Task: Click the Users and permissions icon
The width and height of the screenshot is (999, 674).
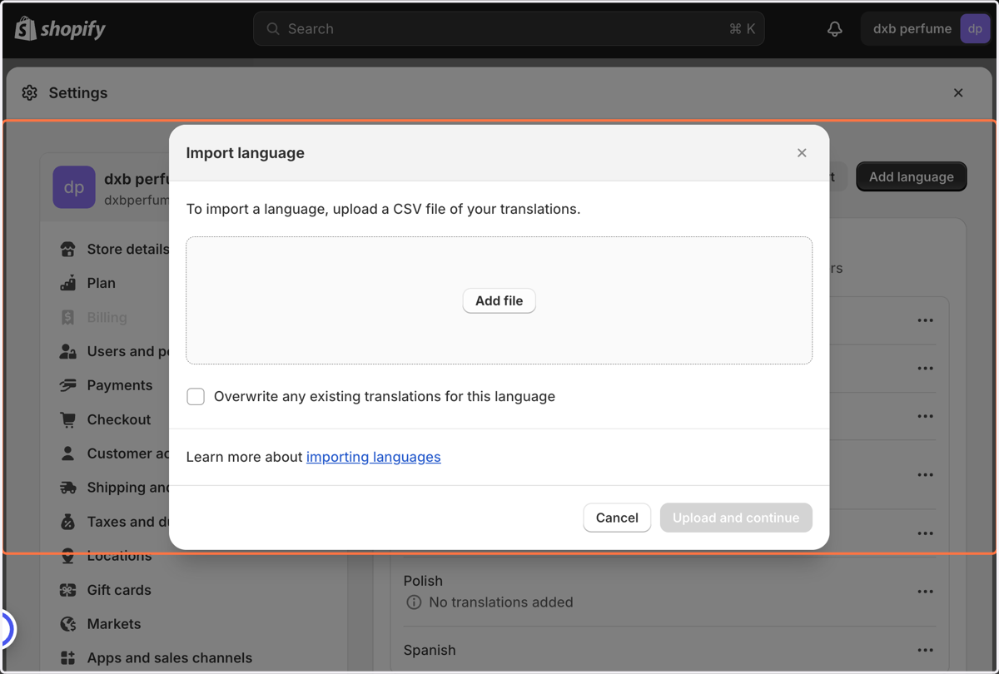Action: 68,352
